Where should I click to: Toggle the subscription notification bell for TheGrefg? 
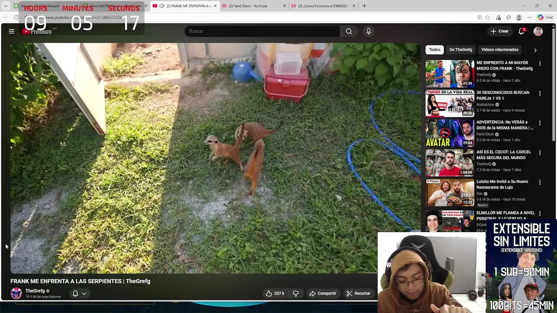75,293
